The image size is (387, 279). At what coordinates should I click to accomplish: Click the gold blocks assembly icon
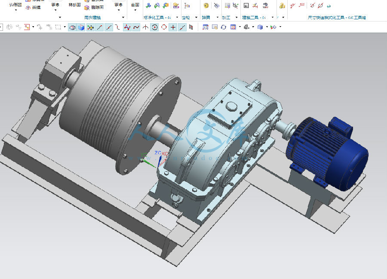(282, 6)
